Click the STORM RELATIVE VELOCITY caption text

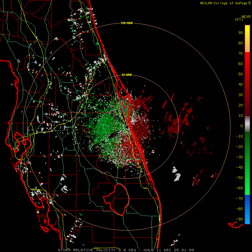coord(87,250)
